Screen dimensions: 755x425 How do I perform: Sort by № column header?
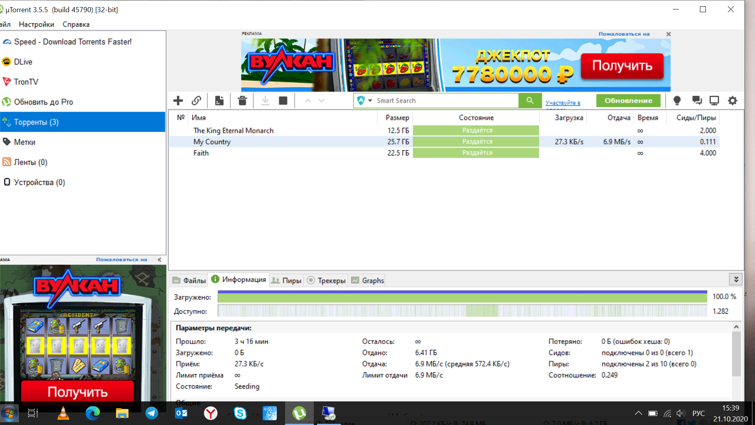pos(180,118)
